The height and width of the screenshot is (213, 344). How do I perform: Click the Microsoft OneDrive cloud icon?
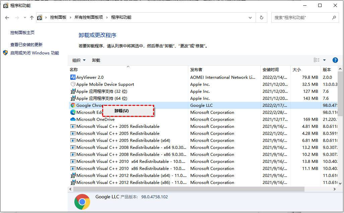[73, 120]
